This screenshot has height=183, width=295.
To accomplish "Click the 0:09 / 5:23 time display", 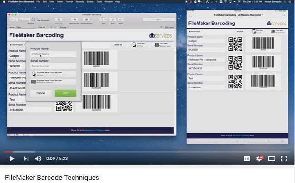I will 57,159.
